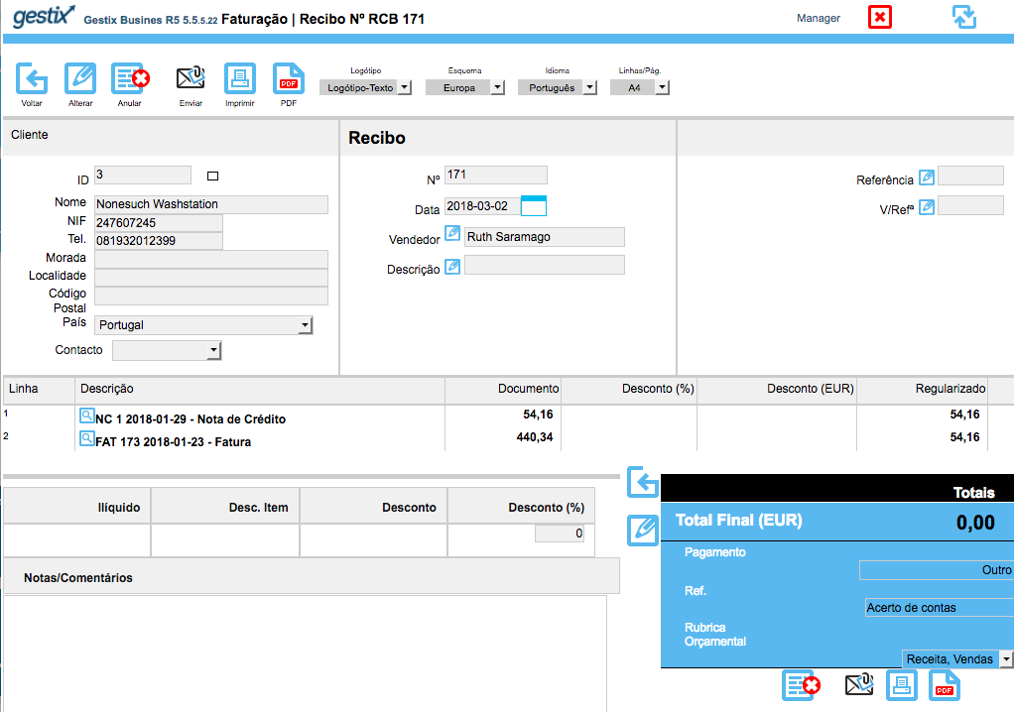The height and width of the screenshot is (712, 1014).
Task: Click the Documento value 54,16 in line 1
Action: pos(538,415)
